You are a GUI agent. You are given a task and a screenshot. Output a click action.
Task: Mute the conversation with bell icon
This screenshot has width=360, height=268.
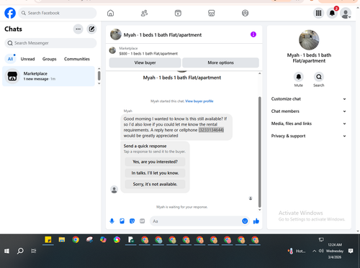[x=299, y=77]
